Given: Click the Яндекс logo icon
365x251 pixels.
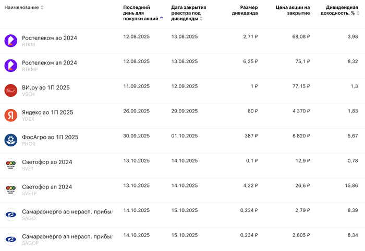Looking at the screenshot, I should (11, 115).
